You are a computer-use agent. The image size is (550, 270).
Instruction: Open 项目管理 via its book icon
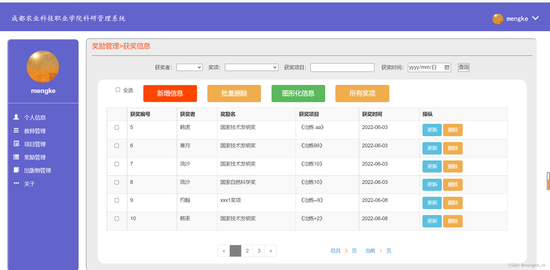pyautogui.click(x=16, y=144)
